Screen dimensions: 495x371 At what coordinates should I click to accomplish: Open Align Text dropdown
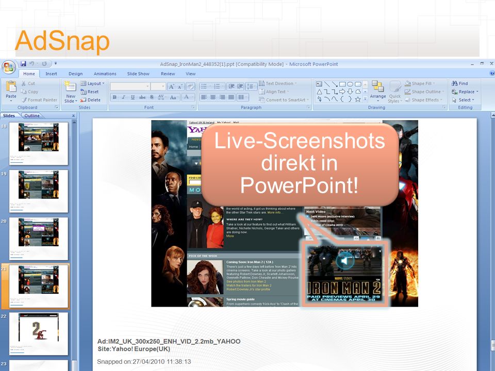274,92
